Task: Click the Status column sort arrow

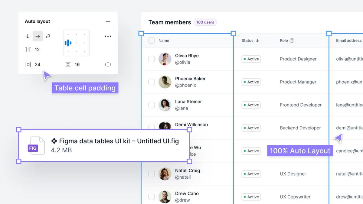Action: pos(258,40)
